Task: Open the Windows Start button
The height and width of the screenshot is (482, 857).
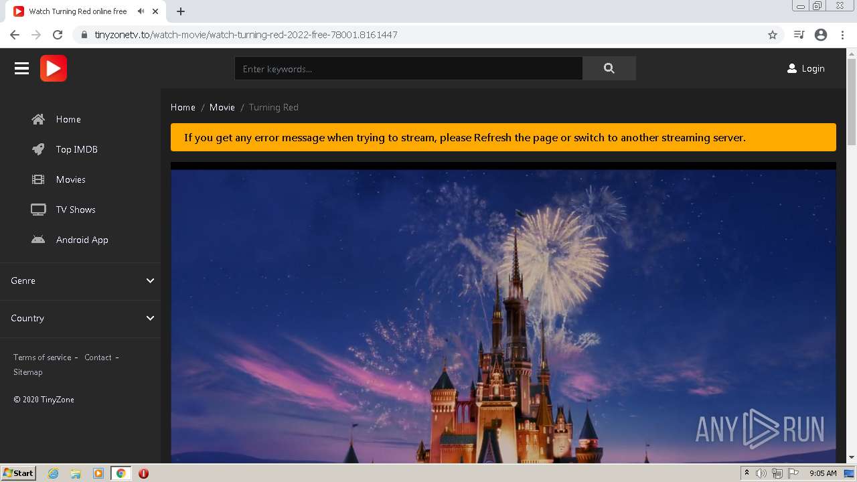Action: coord(19,473)
